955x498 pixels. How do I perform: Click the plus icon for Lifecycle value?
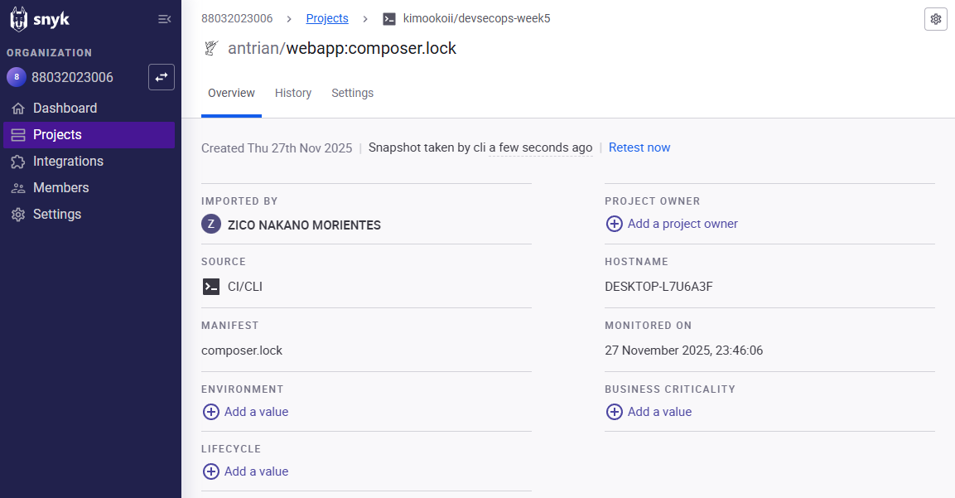pyautogui.click(x=211, y=471)
